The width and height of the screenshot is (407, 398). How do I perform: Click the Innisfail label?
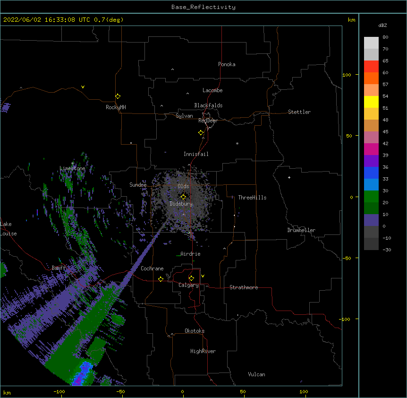(x=196, y=154)
